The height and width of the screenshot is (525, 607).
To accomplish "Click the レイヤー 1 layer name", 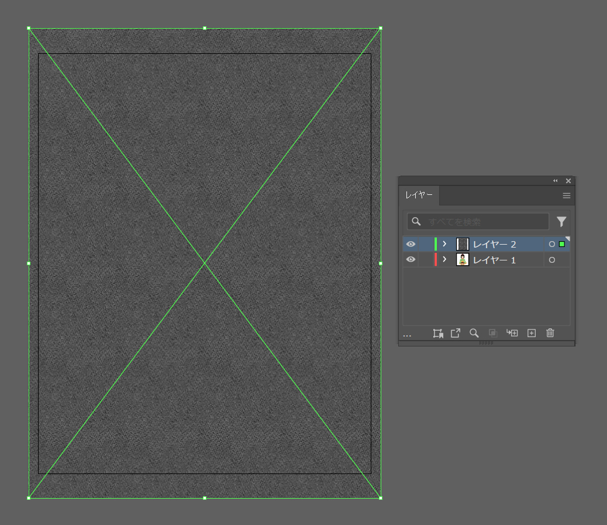I will pyautogui.click(x=494, y=260).
